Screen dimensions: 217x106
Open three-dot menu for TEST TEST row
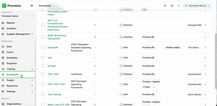pyautogui.click(x=205, y=74)
